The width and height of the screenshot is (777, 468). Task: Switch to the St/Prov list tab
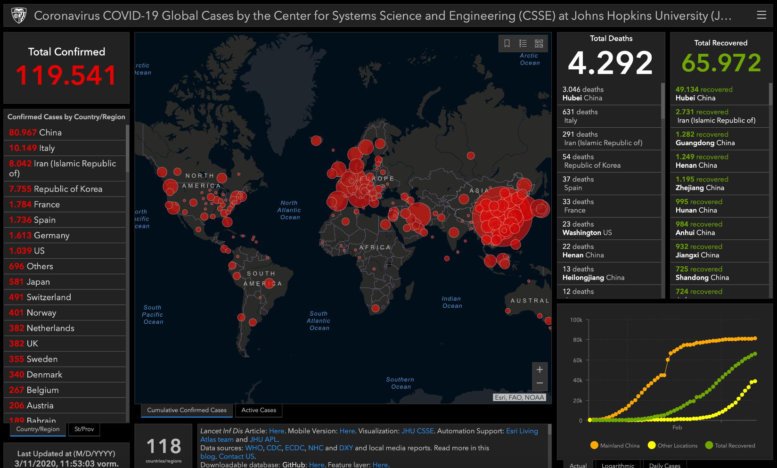(84, 429)
